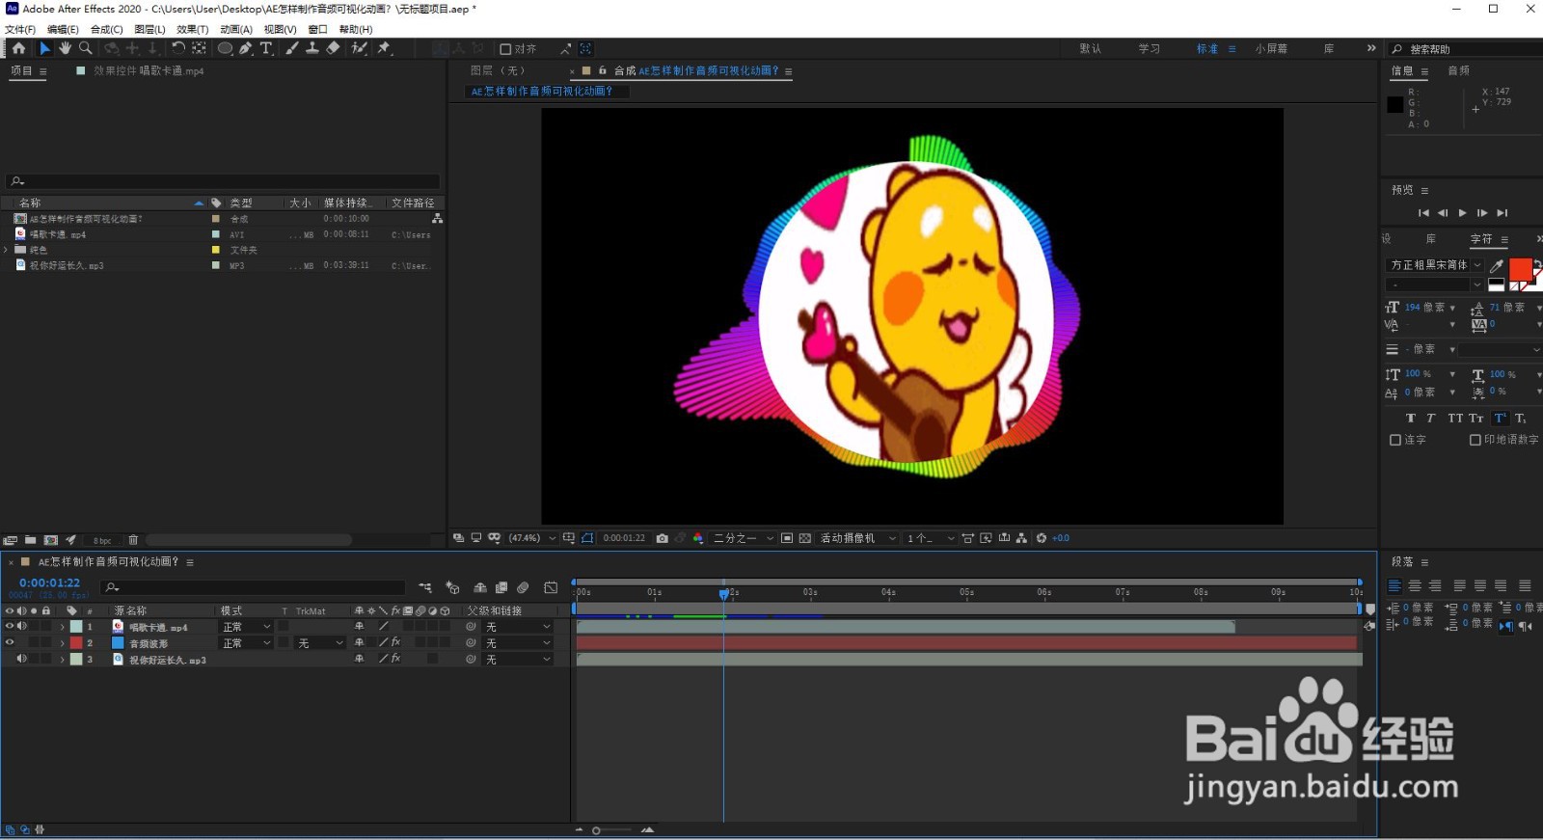Click the show channel color icon

pos(698,538)
